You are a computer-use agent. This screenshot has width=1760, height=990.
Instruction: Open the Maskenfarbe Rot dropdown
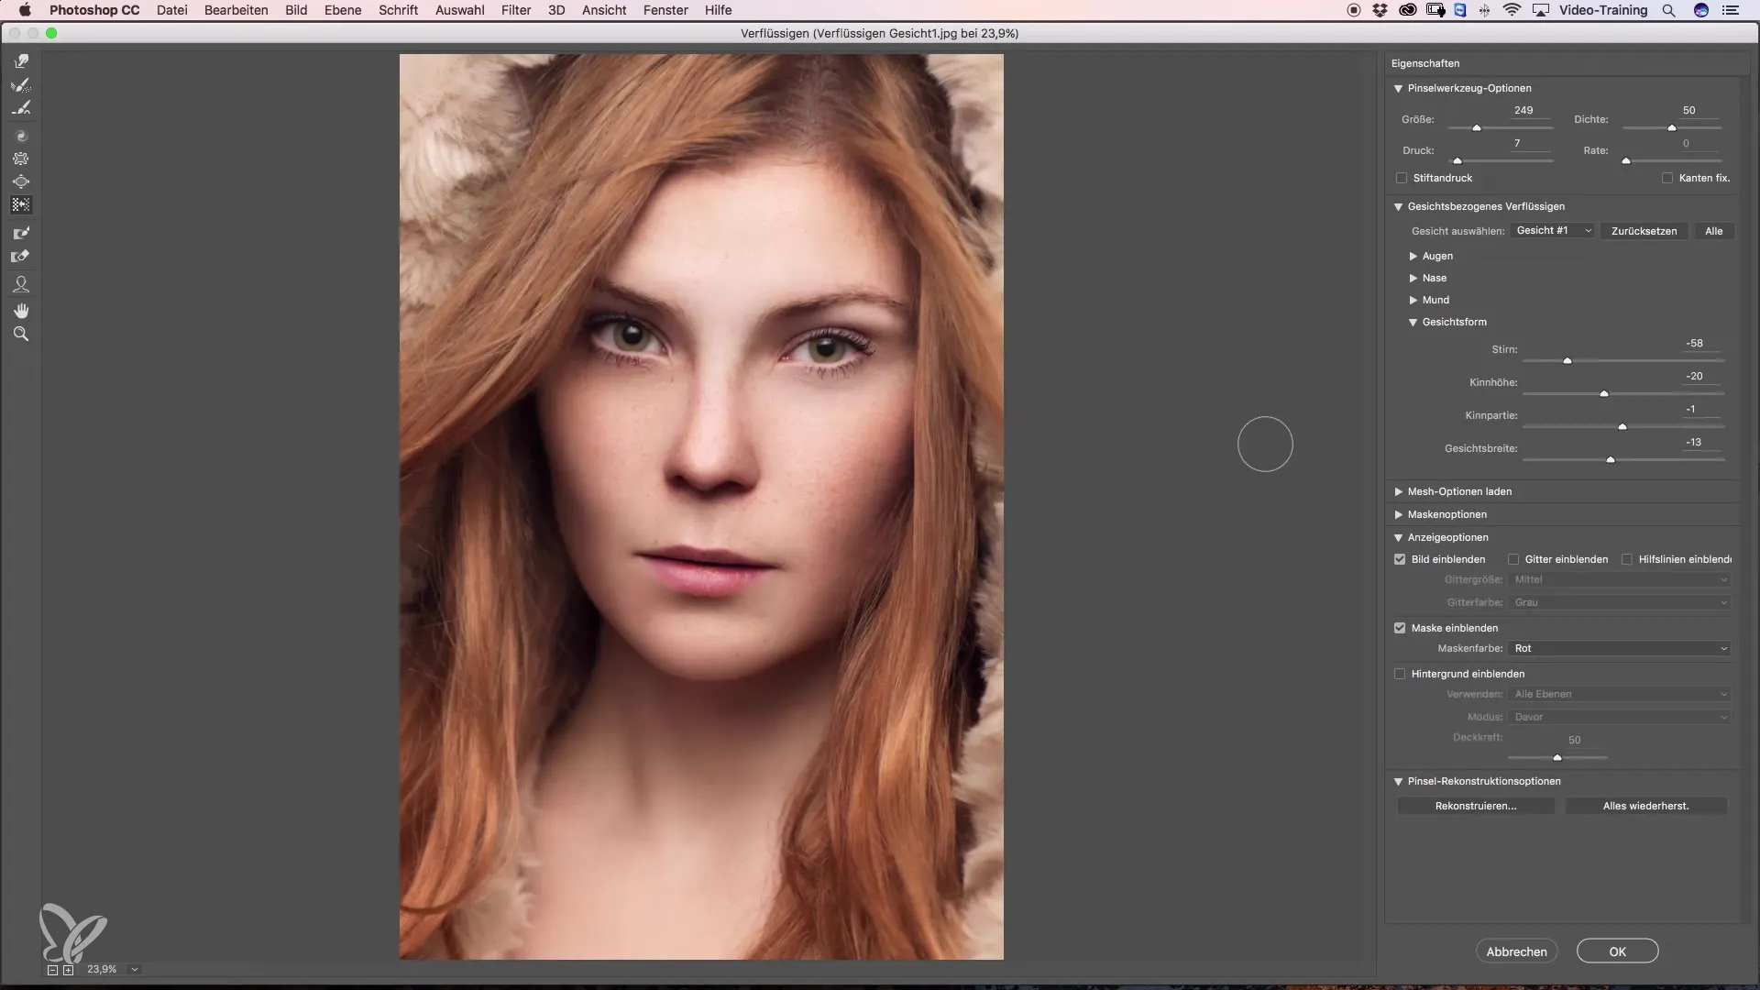pyautogui.click(x=1620, y=648)
